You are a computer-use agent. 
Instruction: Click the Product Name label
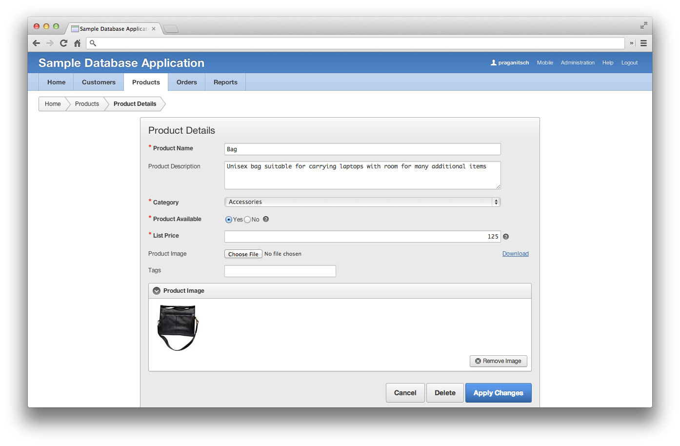coord(173,148)
